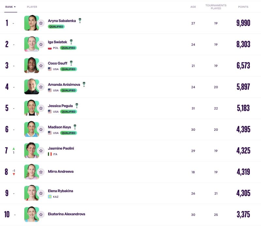Click the Age column header

tap(193, 7)
